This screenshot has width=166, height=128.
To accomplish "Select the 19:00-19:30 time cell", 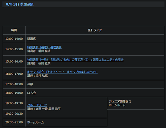I will coord(14,103).
